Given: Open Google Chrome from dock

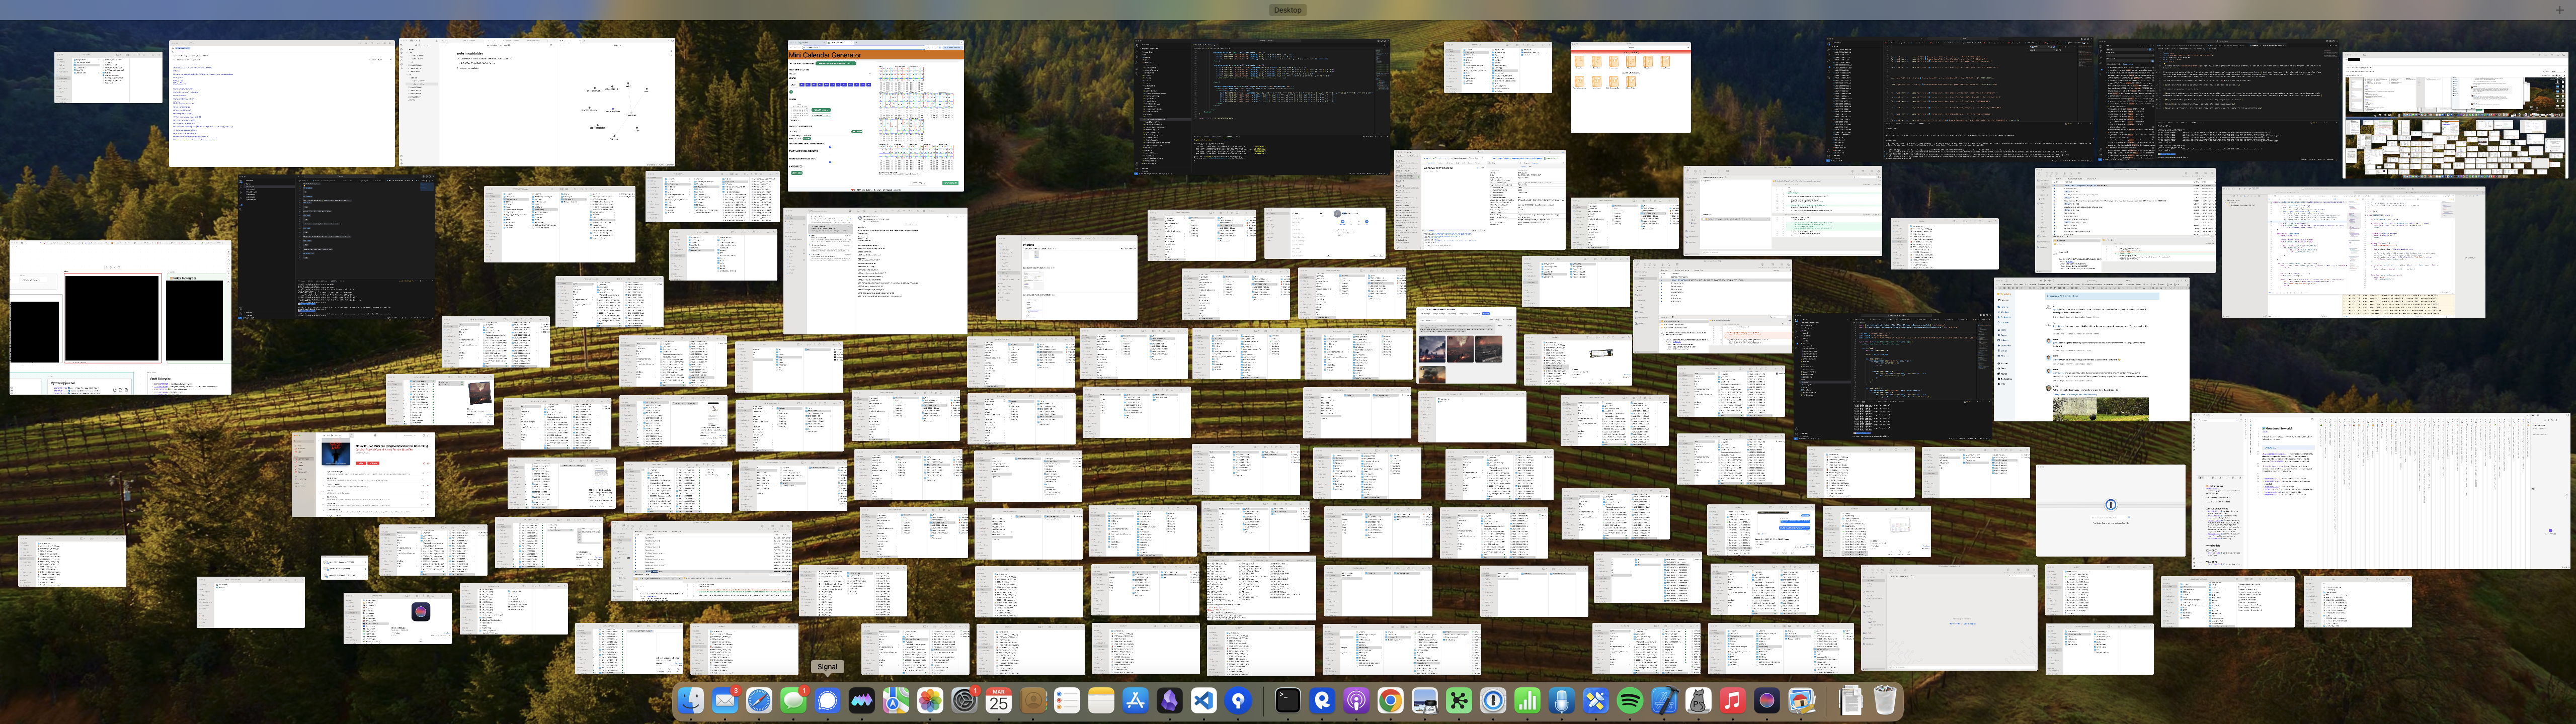Looking at the screenshot, I should [x=1390, y=701].
